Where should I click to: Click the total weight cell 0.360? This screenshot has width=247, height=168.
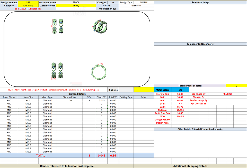click(113, 100)
